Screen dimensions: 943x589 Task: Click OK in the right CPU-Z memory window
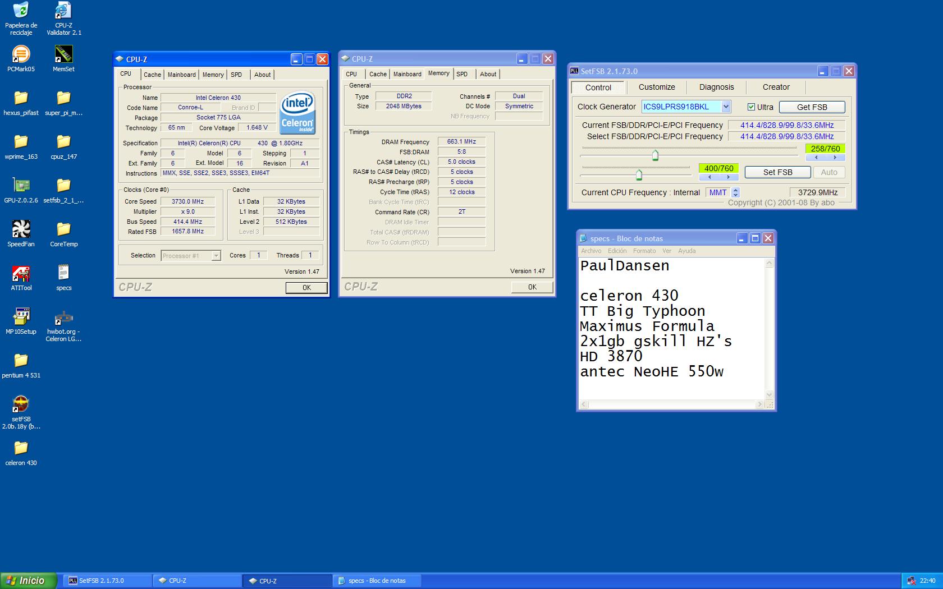pyautogui.click(x=532, y=287)
